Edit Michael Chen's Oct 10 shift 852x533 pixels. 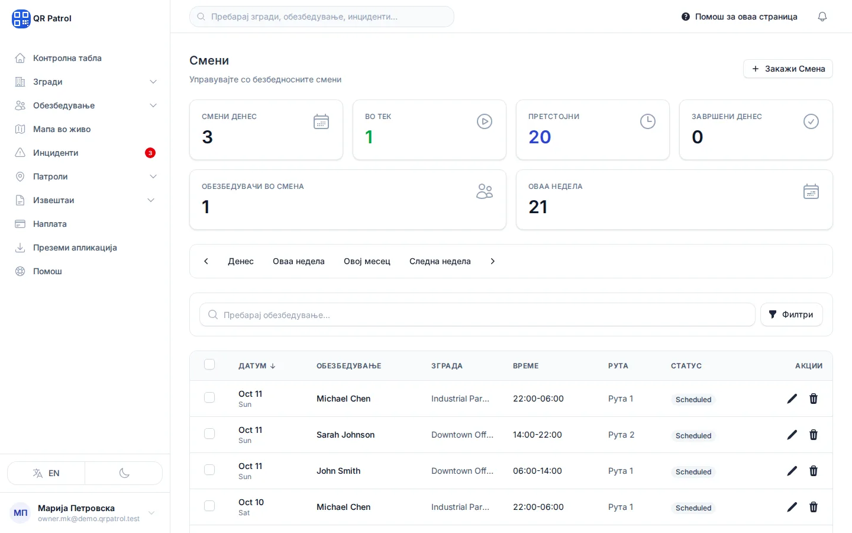click(792, 507)
